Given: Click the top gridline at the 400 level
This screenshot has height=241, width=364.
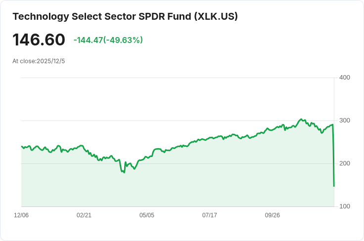Looking at the screenshot, I should click(x=178, y=78).
